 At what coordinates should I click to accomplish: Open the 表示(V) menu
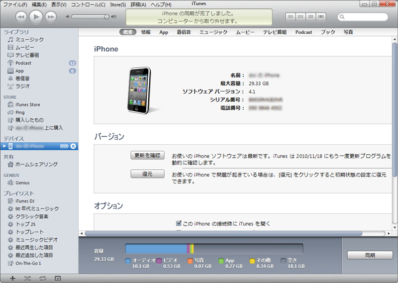click(x=59, y=4)
